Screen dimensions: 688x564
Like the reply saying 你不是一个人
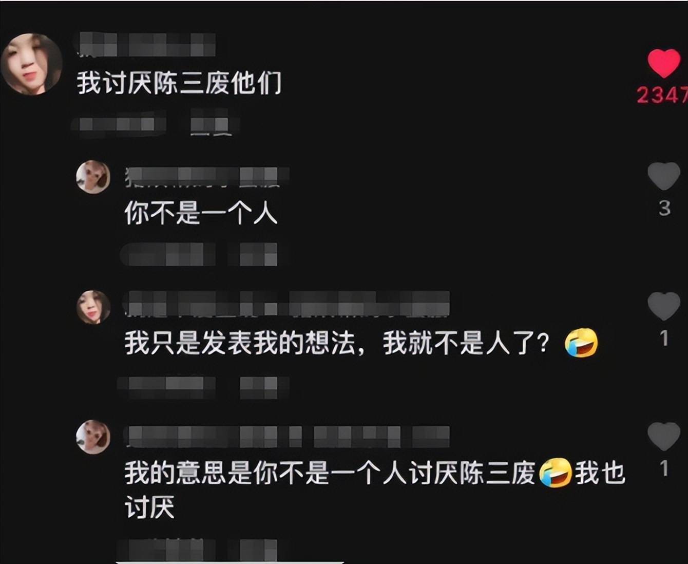(664, 176)
